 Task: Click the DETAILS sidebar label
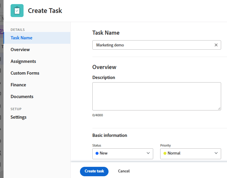pos(18,30)
